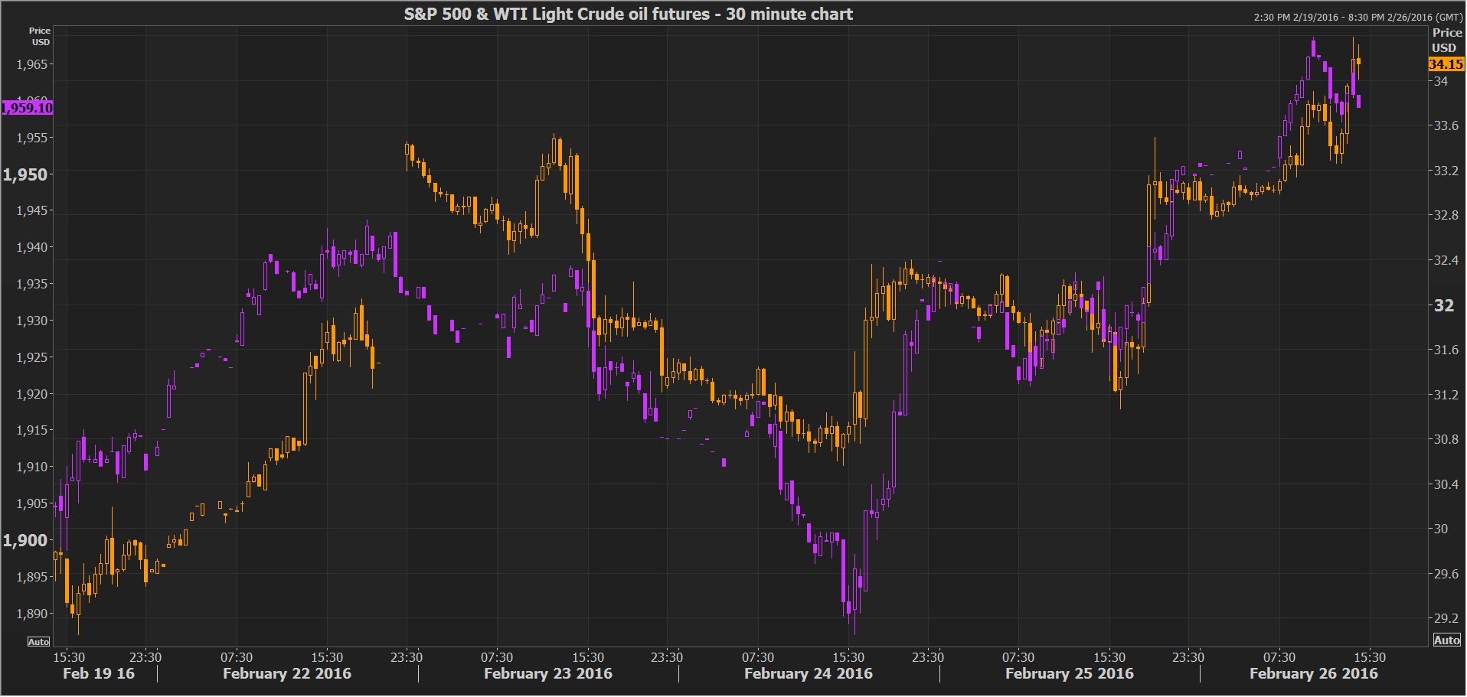Click the 32.8 right axis value
The width and height of the screenshot is (1467, 697).
(x=1446, y=215)
